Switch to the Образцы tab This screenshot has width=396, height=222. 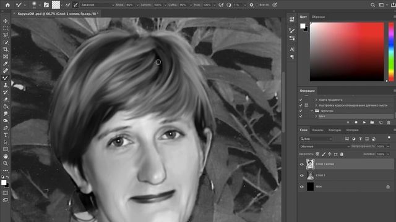(318, 17)
